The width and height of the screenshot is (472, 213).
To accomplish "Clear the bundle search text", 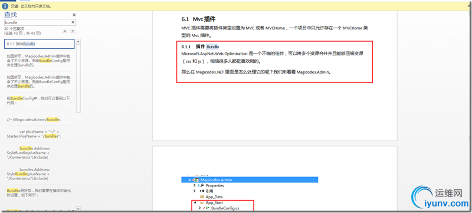I will pyautogui.click(x=73, y=22).
